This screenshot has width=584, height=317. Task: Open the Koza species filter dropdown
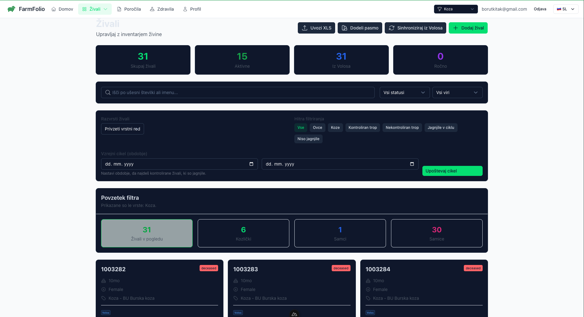point(455,9)
